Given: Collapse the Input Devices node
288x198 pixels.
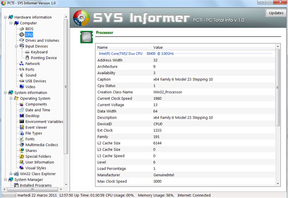Looking at the screenshot, I should (16, 46).
